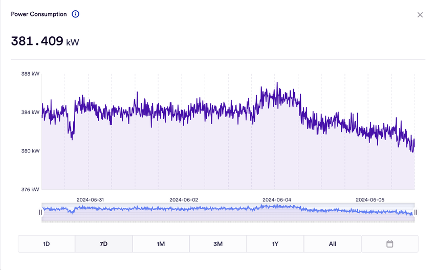Select the 7D time range
This screenshot has width=435, height=270.
(103, 244)
